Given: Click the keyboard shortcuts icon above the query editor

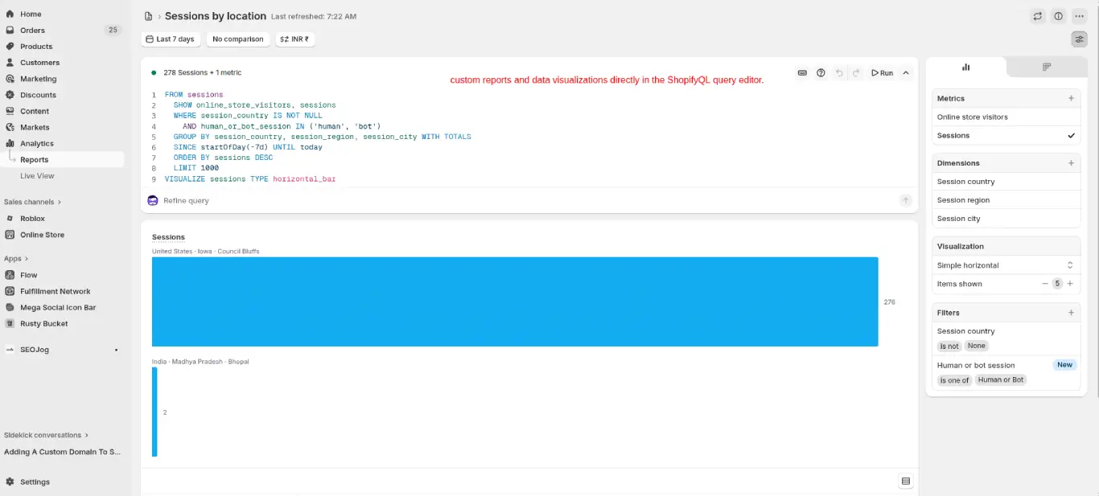Looking at the screenshot, I should pos(802,72).
